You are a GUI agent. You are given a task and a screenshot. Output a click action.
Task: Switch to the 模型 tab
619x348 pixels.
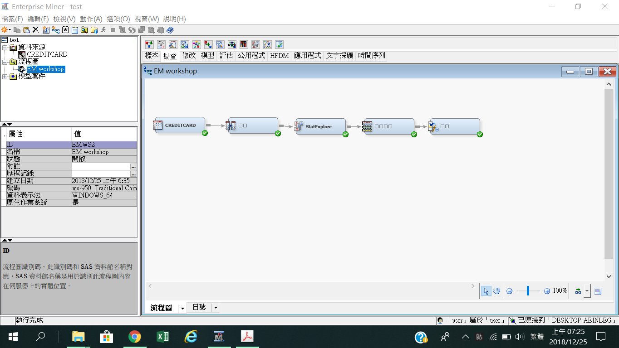click(207, 56)
